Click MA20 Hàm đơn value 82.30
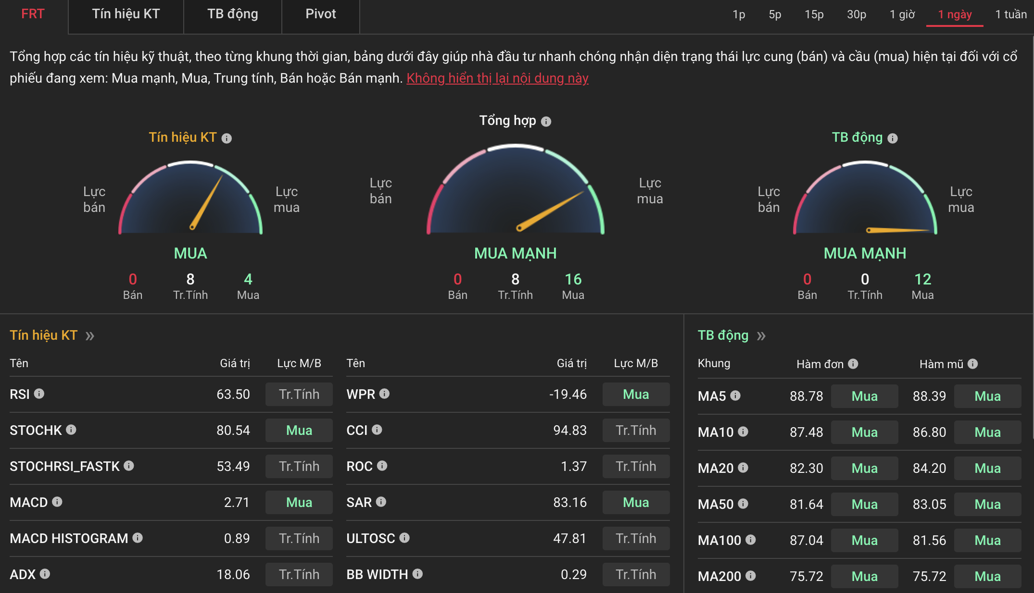Screen dimensions: 1034x593 pos(807,469)
